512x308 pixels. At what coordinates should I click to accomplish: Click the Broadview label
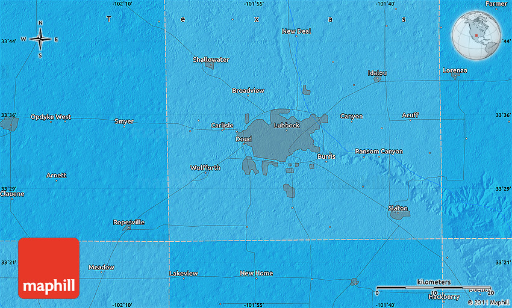(248, 91)
